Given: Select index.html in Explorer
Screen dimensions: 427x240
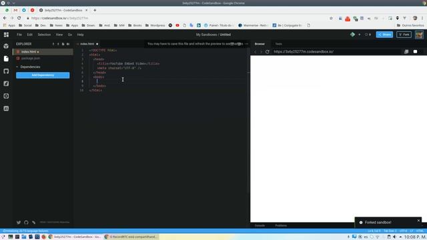Looking at the screenshot, I should click(43, 52).
